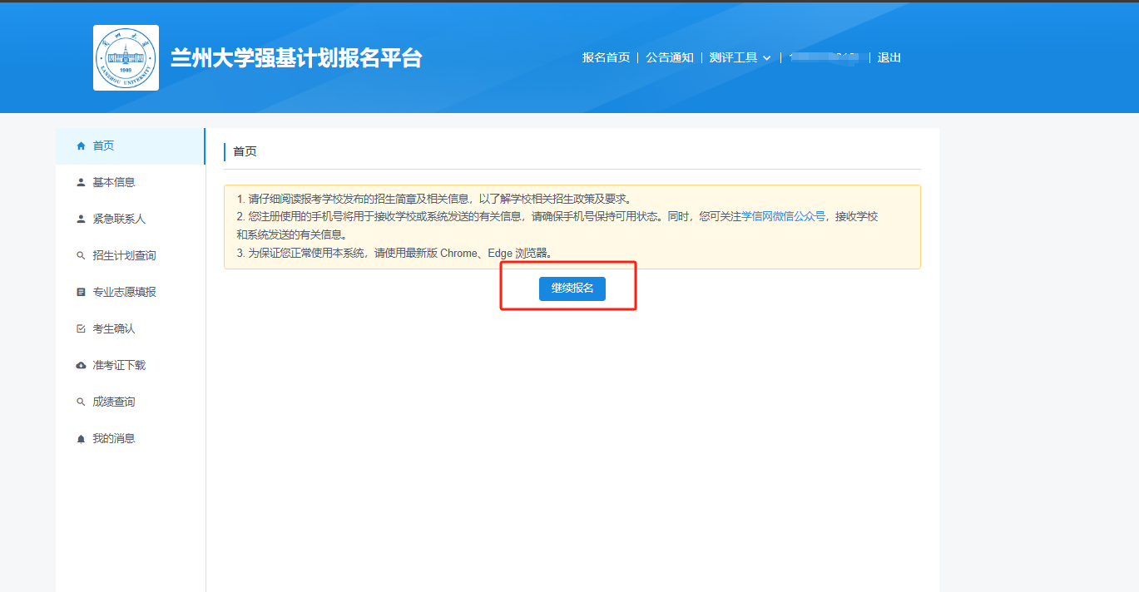The width and height of the screenshot is (1139, 592).
Task: Click the cloud download icon beside 准考证下载
Action: tap(81, 366)
